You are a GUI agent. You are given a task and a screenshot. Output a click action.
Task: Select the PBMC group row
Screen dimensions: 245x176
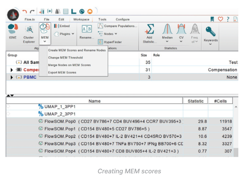coord(122,77)
